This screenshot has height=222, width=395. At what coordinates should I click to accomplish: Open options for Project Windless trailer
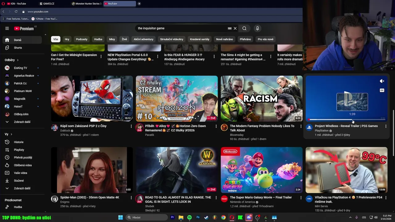pyautogui.click(x=386, y=126)
